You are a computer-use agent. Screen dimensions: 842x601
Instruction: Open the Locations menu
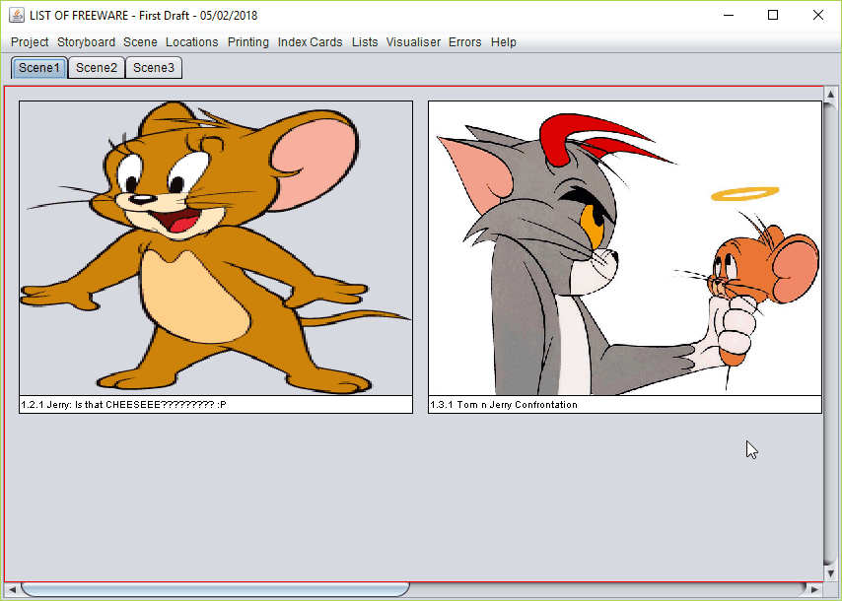pos(191,41)
